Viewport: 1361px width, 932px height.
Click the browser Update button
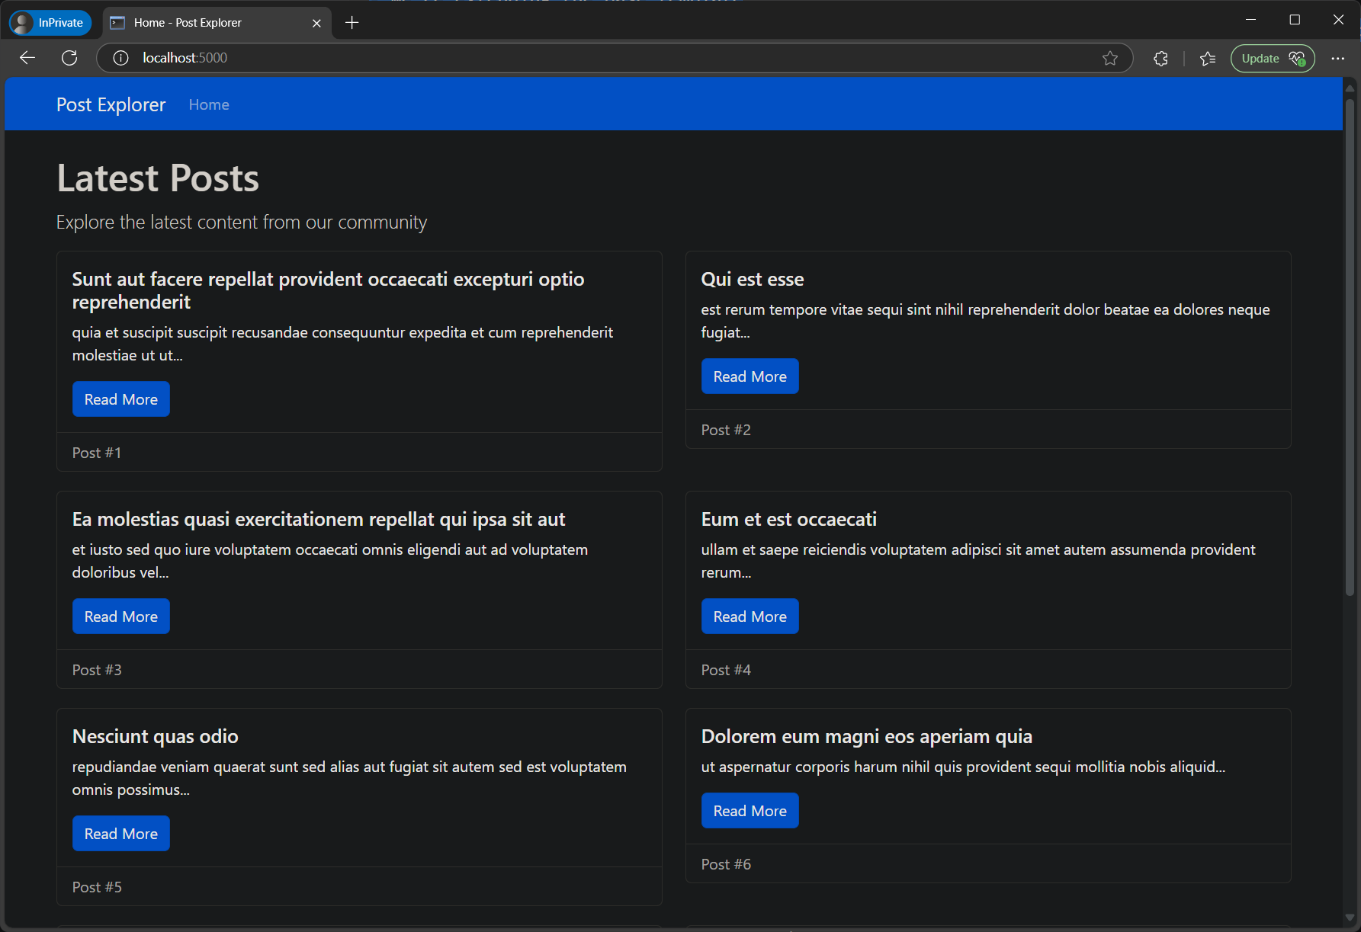point(1272,58)
